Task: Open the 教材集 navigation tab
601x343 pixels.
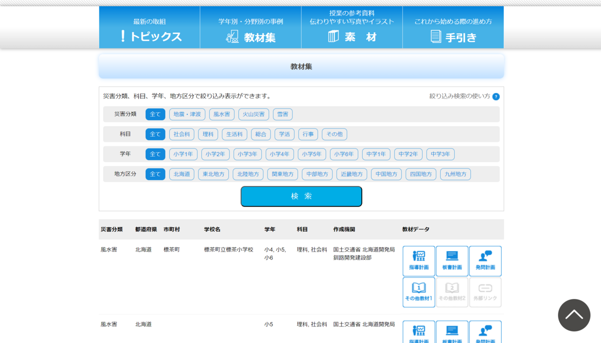Action: point(250,27)
